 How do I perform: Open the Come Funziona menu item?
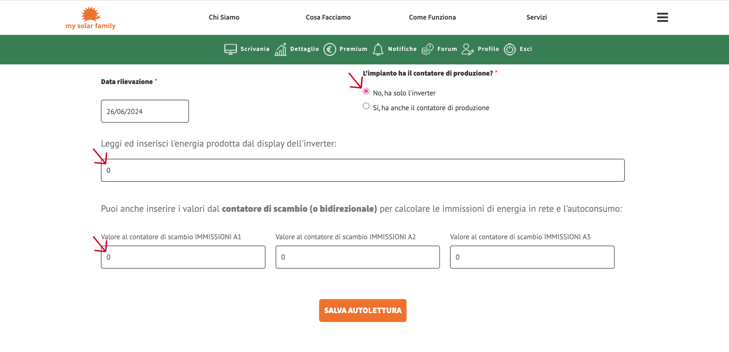432,17
